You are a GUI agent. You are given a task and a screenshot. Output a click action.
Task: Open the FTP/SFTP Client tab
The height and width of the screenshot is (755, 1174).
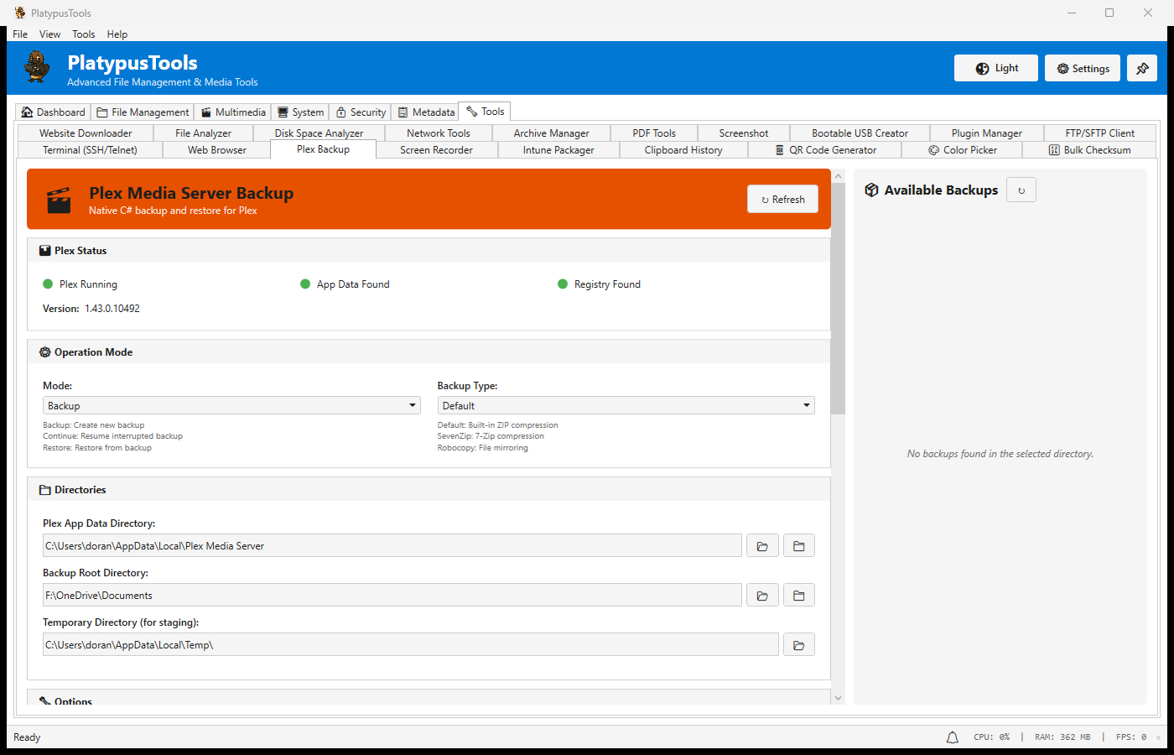1100,133
